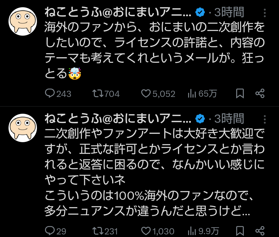Screen dimensions: 279x237
Task: Open the more options menu on first tweet
Action: click(x=265, y=12)
